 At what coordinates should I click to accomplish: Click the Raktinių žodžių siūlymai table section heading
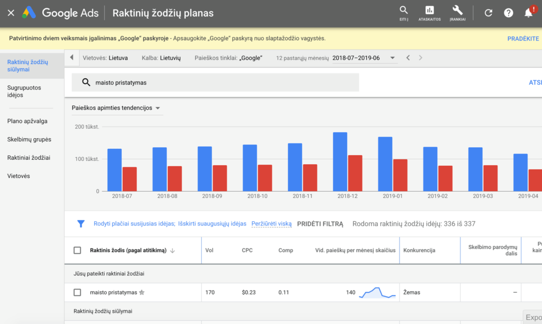tap(103, 311)
